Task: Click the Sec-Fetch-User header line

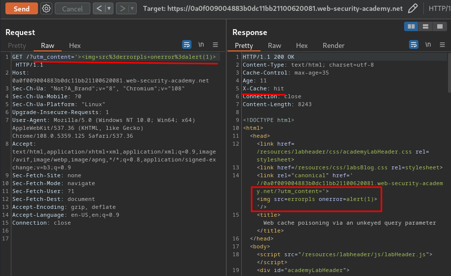Action: 43,191
